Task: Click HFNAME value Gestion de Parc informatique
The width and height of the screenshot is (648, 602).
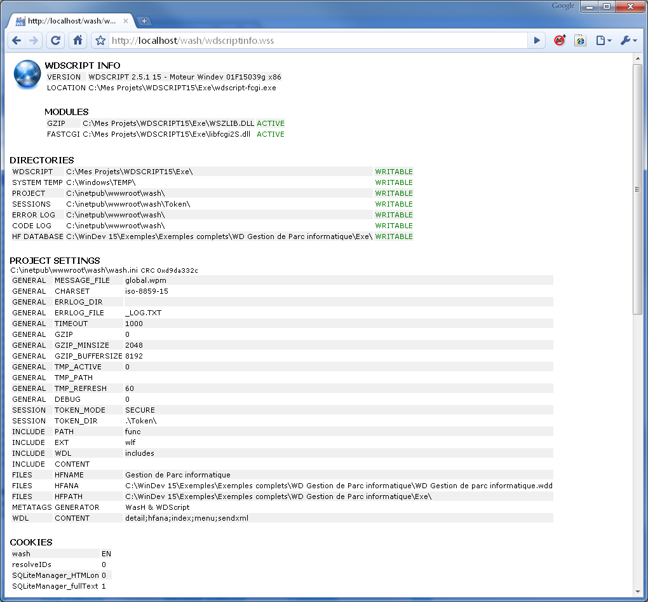Action: pyautogui.click(x=178, y=475)
